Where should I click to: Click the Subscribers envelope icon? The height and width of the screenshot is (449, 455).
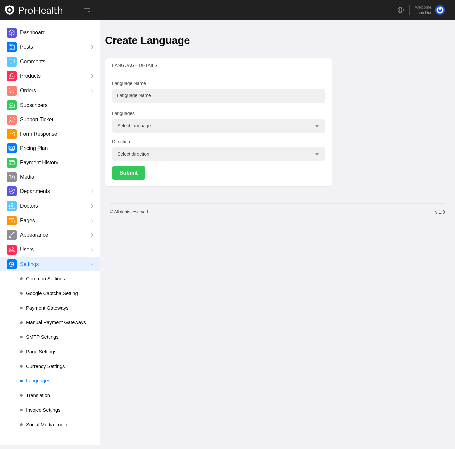click(x=12, y=105)
